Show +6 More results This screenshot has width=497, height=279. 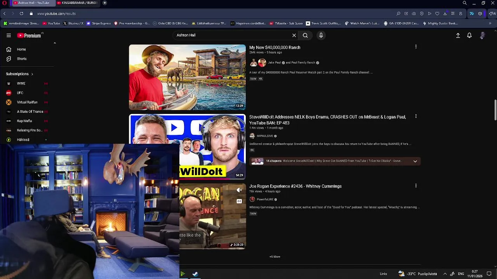point(275,257)
